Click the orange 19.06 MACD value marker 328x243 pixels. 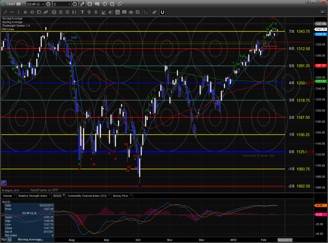321,205
